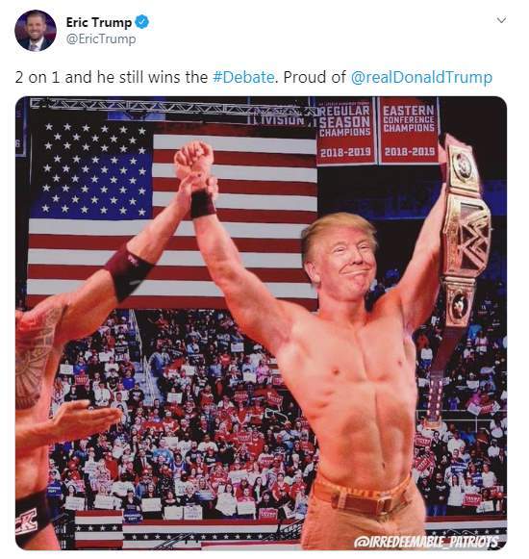Click the stars field of the American flag

[x=93, y=169]
